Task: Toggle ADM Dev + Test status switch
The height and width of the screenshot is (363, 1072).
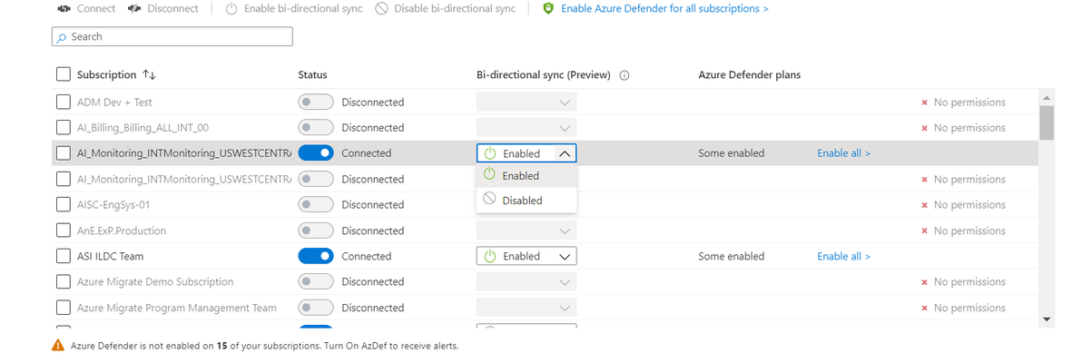Action: click(x=316, y=102)
